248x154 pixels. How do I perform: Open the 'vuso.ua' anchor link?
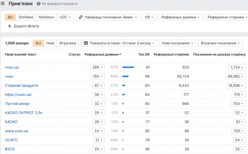(x=12, y=68)
